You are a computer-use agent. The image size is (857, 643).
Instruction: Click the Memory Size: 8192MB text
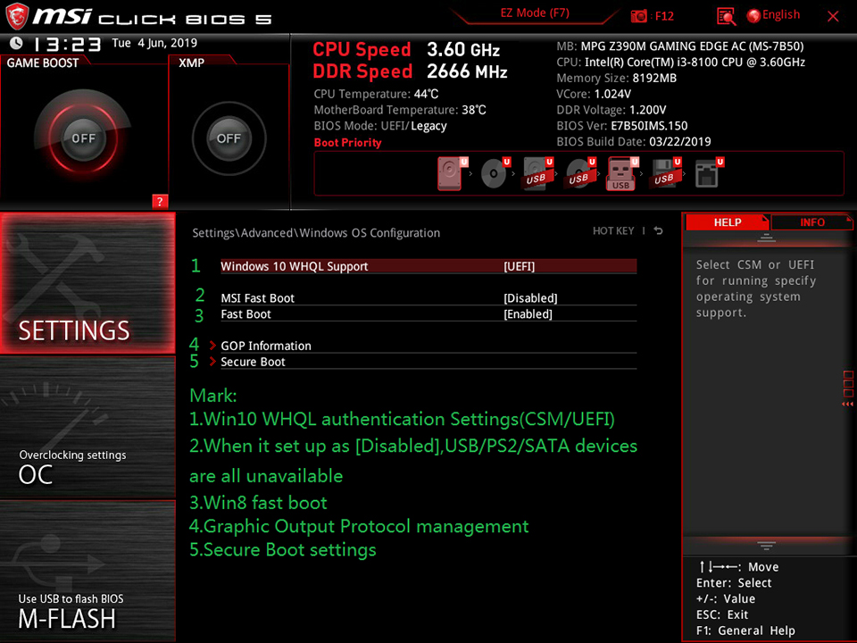pos(617,79)
